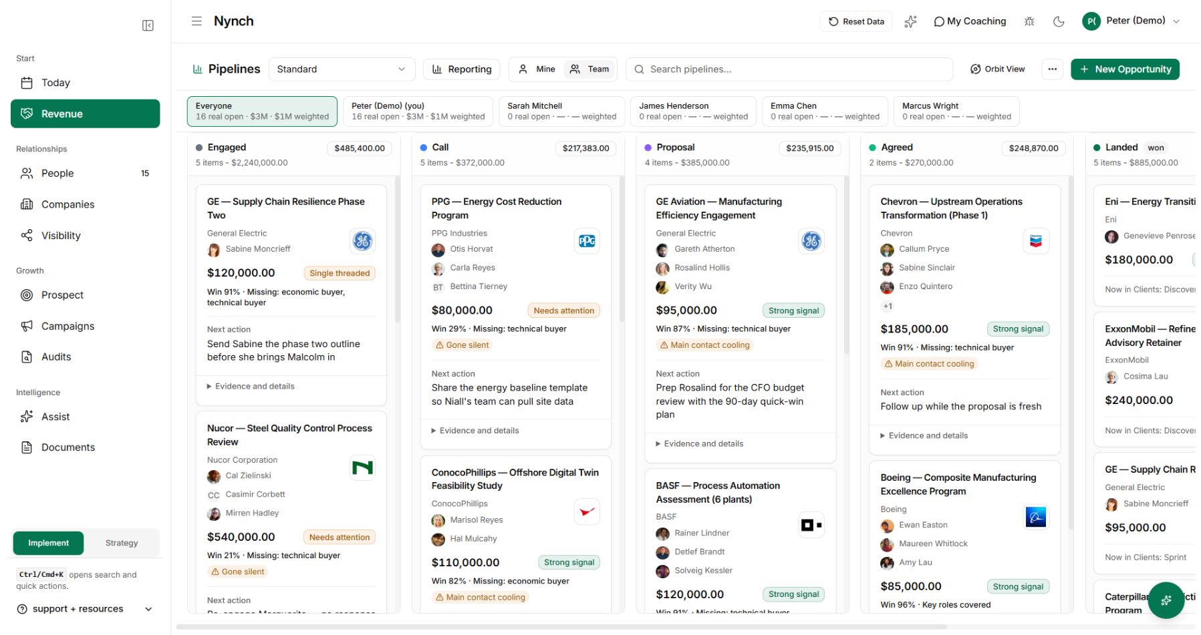The height and width of the screenshot is (635, 1201).
Task: Click the BASF company logo icon
Action: point(811,525)
